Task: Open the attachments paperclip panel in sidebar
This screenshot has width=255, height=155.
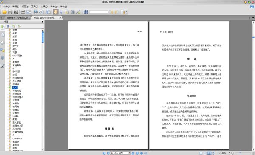Action: point(3,58)
